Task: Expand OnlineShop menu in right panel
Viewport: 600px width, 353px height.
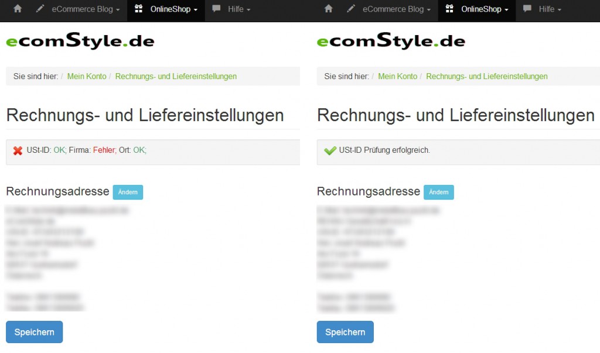Action: [x=477, y=9]
